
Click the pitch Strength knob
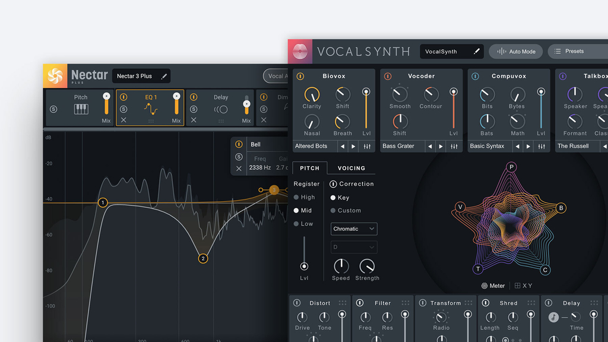coord(367,266)
